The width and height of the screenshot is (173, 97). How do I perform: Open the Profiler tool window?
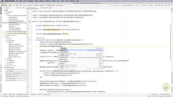[x=33, y=94]
